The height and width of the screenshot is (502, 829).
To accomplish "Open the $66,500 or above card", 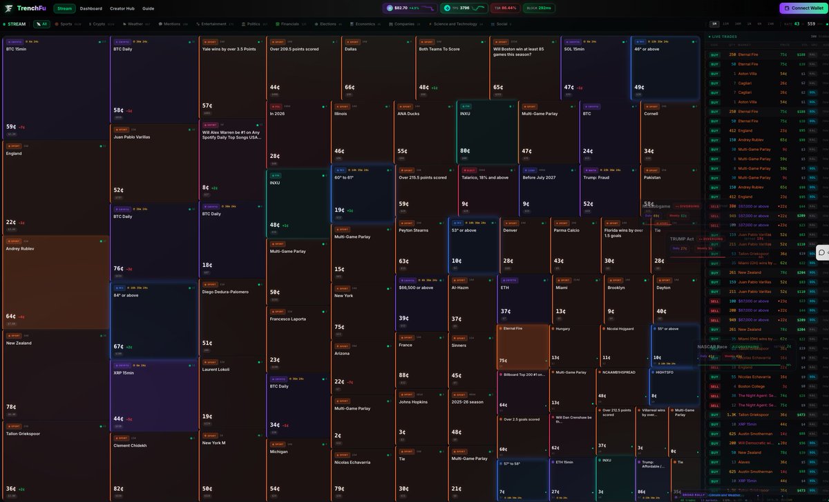I will tap(421, 304).
